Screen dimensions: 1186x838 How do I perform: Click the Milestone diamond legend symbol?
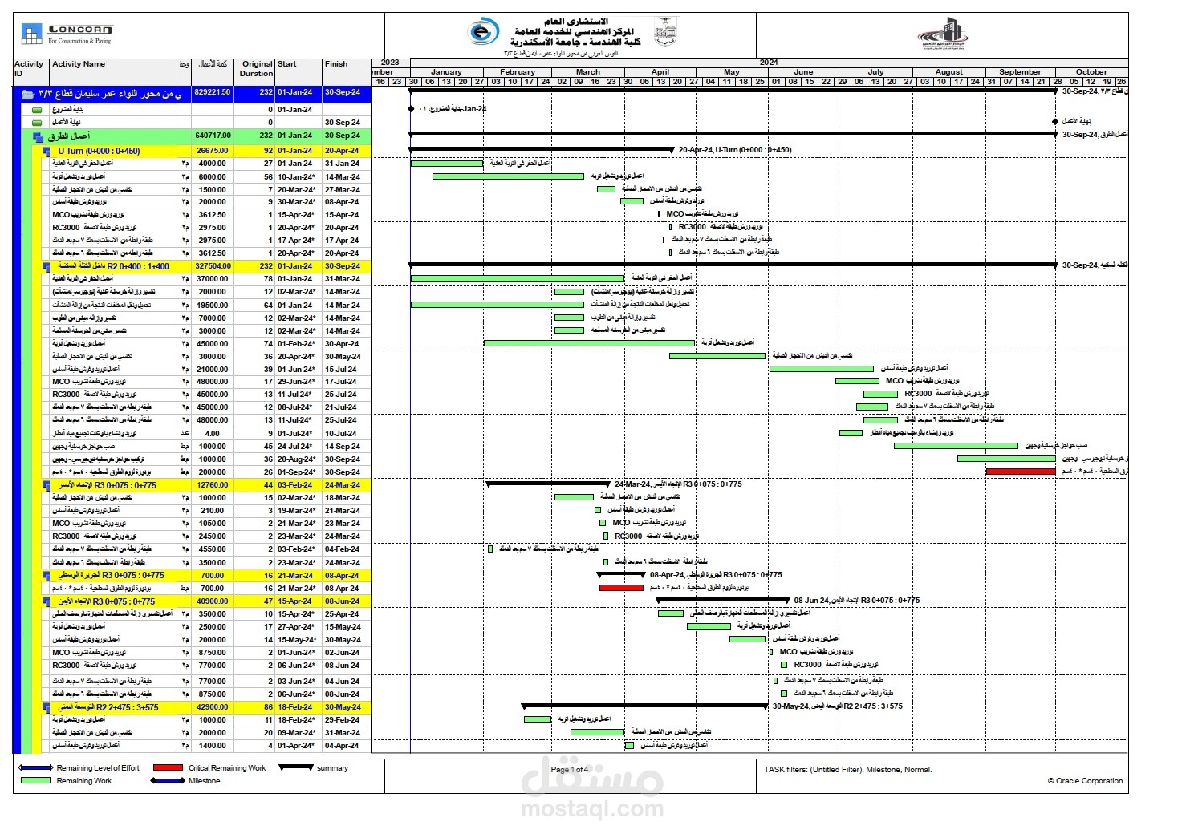(x=166, y=780)
